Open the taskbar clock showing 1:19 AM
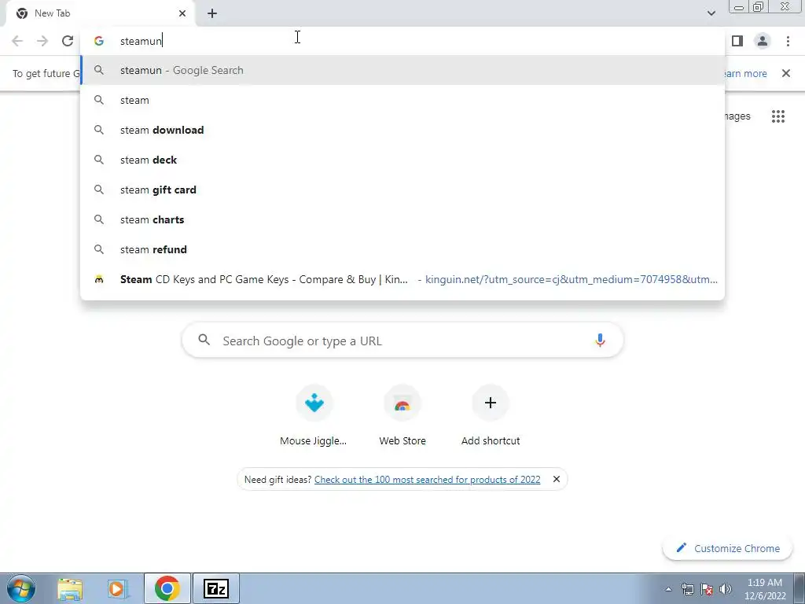This screenshot has width=805, height=604. click(x=765, y=589)
